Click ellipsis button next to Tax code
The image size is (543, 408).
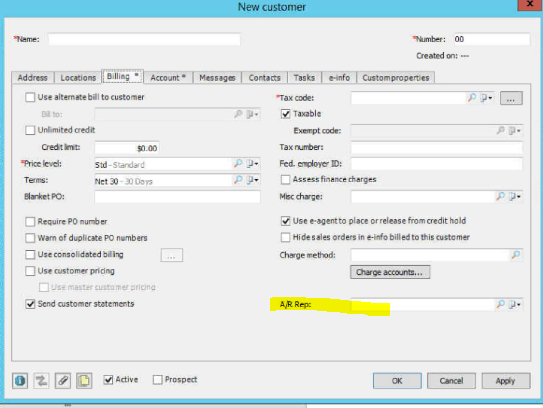(x=511, y=98)
